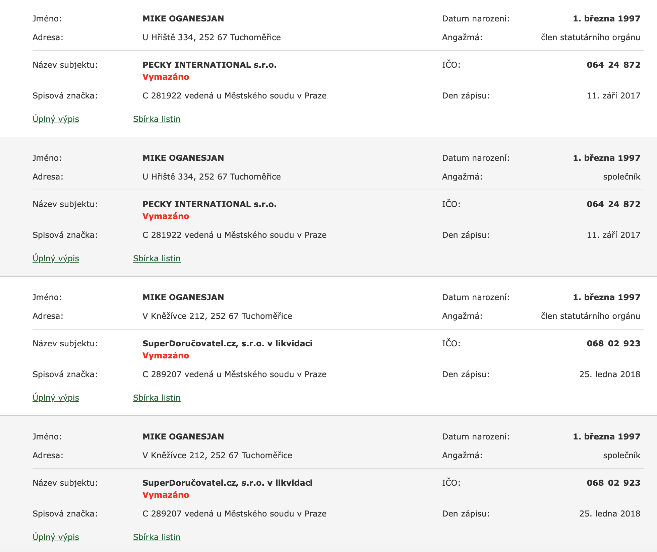Click red Vymazáno status in PECKY společník record
Viewport: 657px width, 552px height.
click(x=166, y=216)
